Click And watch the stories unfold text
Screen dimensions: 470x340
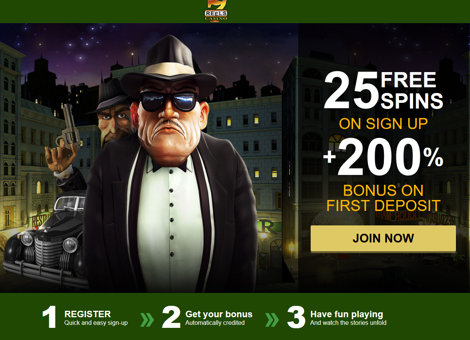(x=348, y=323)
